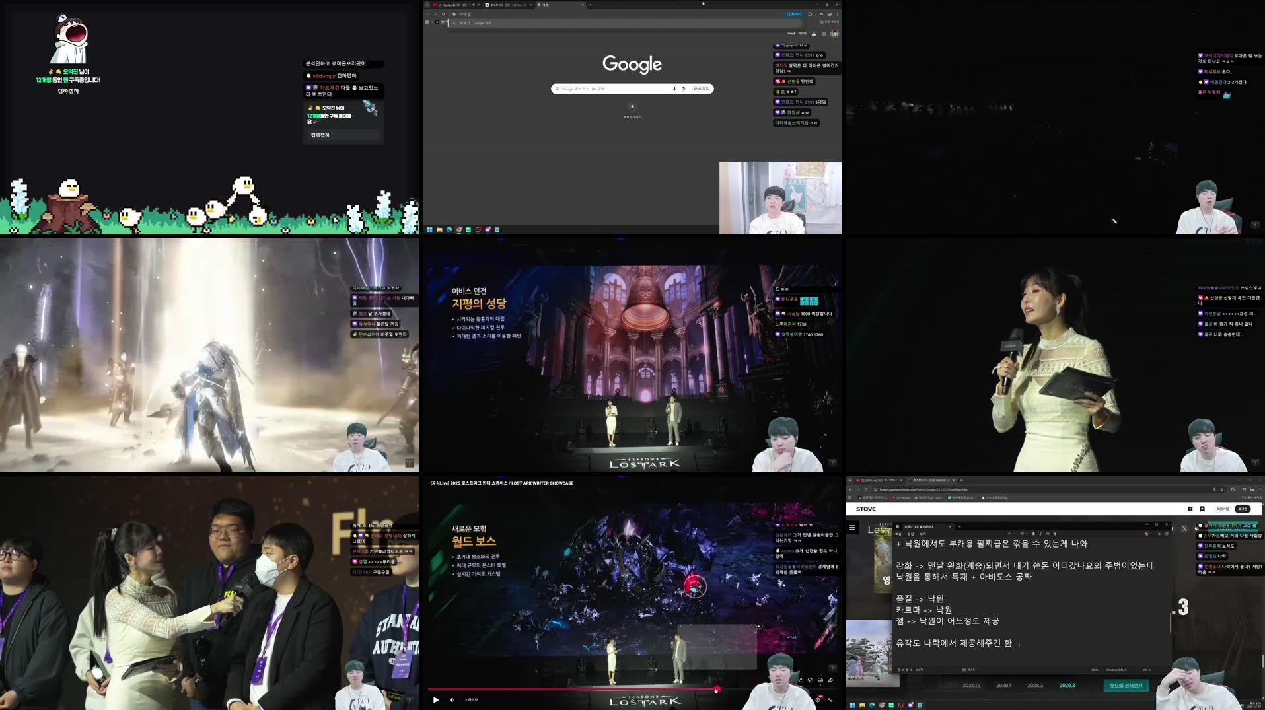Screen dimensions: 1265x710
Task: Open the YouTube player settings gear
Action: (x=817, y=701)
